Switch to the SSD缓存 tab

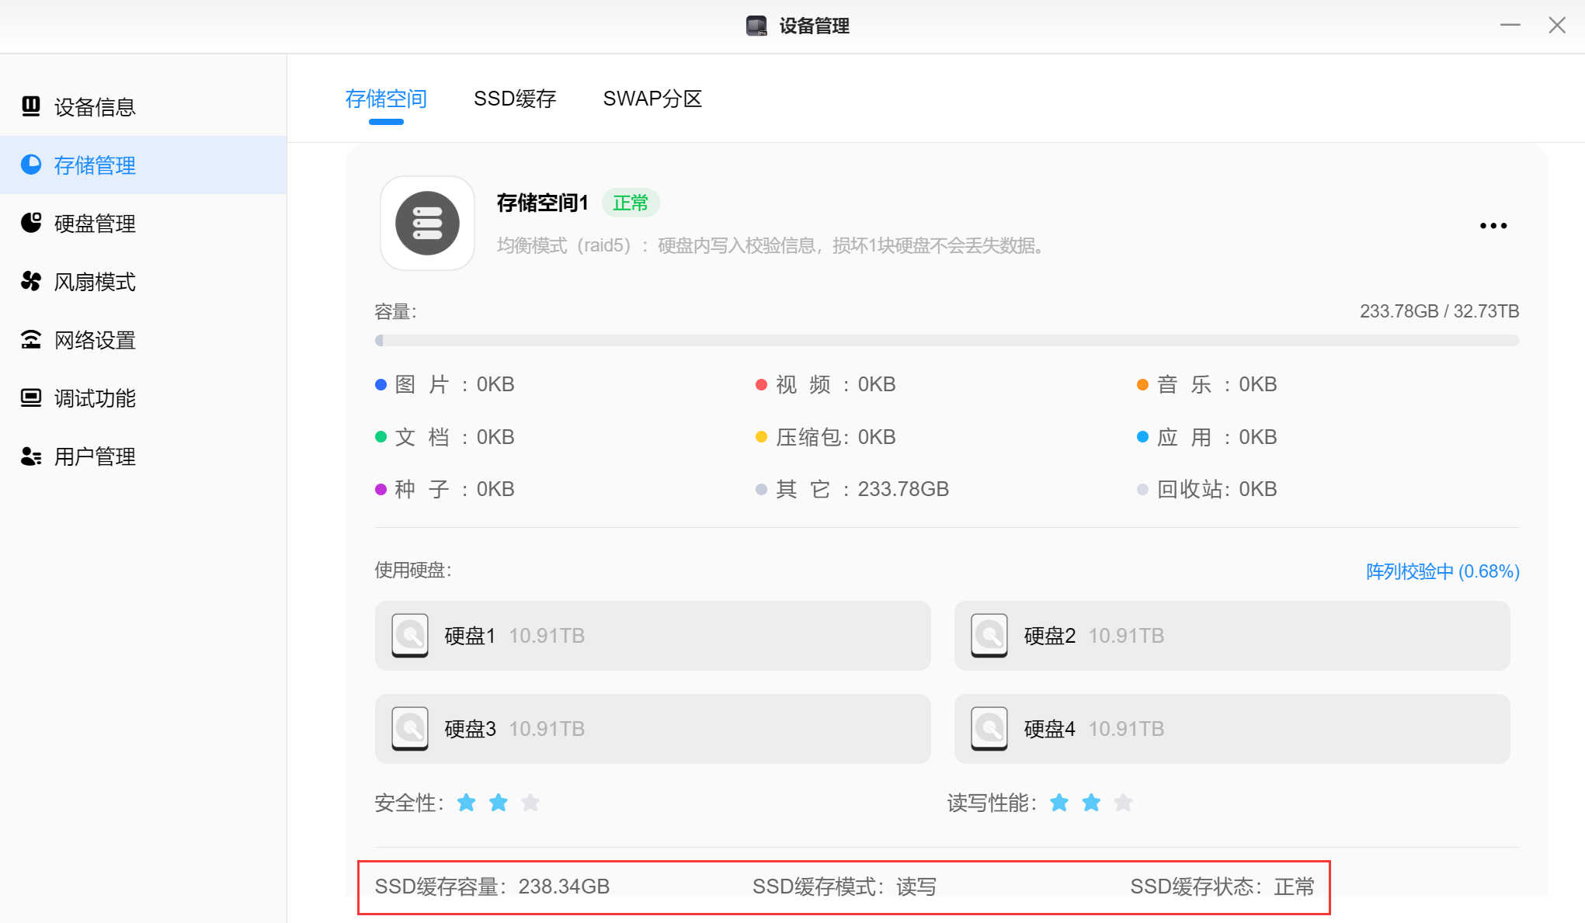(515, 99)
